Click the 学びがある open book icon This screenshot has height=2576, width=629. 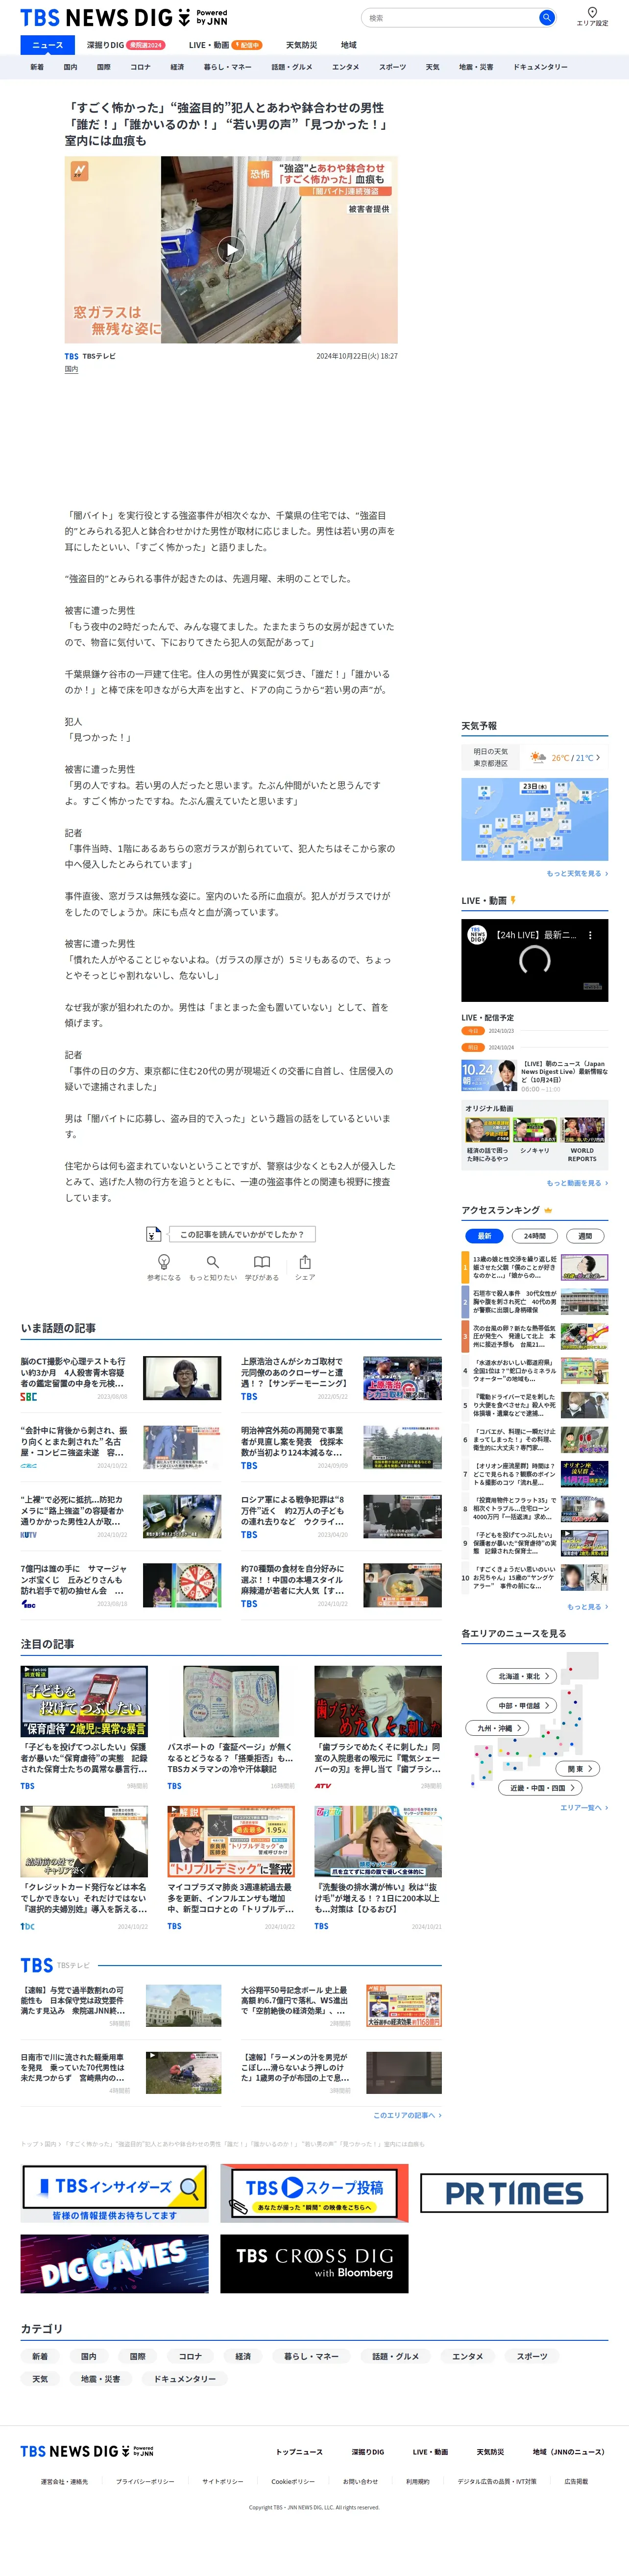[262, 1262]
